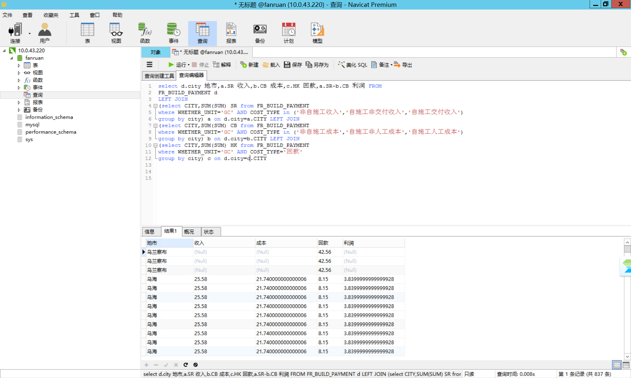Collapse code fold at line 4
Screen dimensions: 631x378
coord(155,106)
